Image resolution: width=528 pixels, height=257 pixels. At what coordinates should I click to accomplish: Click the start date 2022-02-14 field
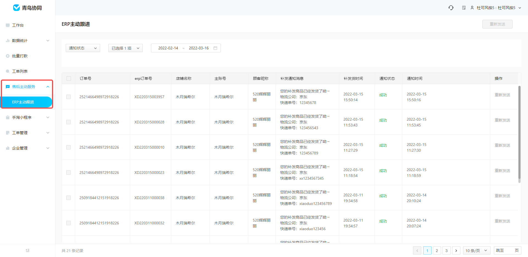[x=168, y=48]
